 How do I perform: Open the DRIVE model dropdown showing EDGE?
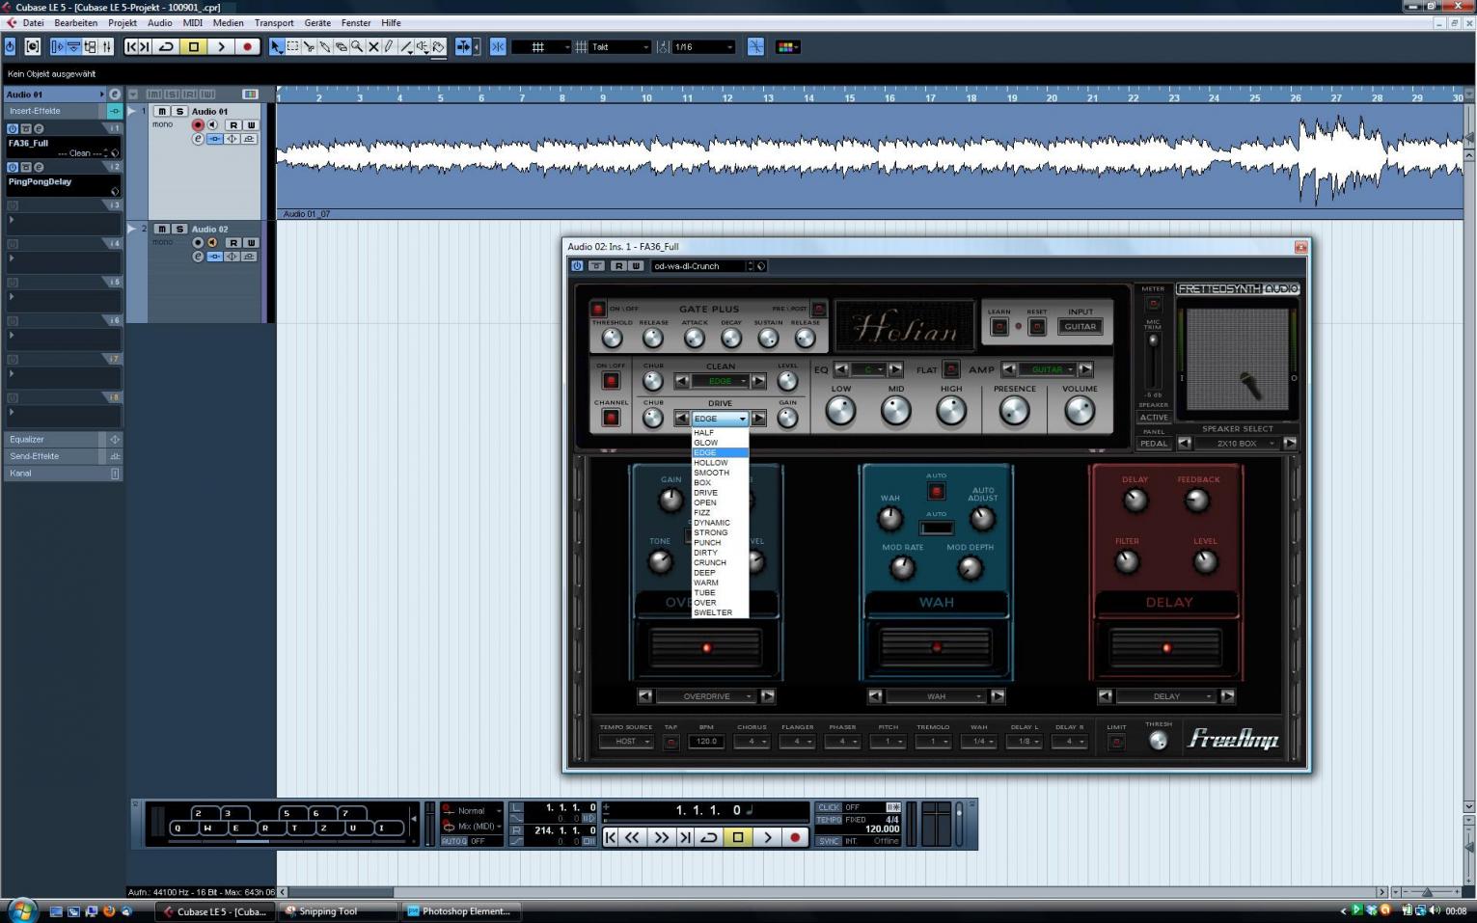(720, 419)
